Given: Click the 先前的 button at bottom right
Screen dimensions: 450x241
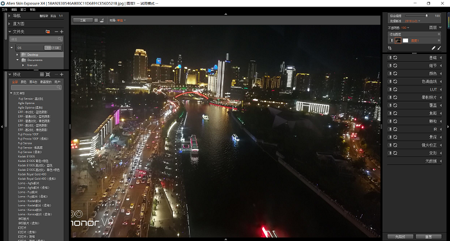Looking at the screenshot, I should point(400,237).
